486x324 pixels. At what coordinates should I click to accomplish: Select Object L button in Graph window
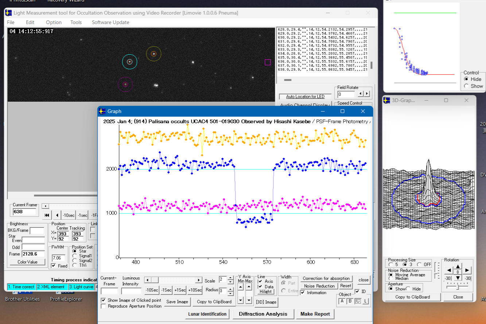click(x=365, y=301)
